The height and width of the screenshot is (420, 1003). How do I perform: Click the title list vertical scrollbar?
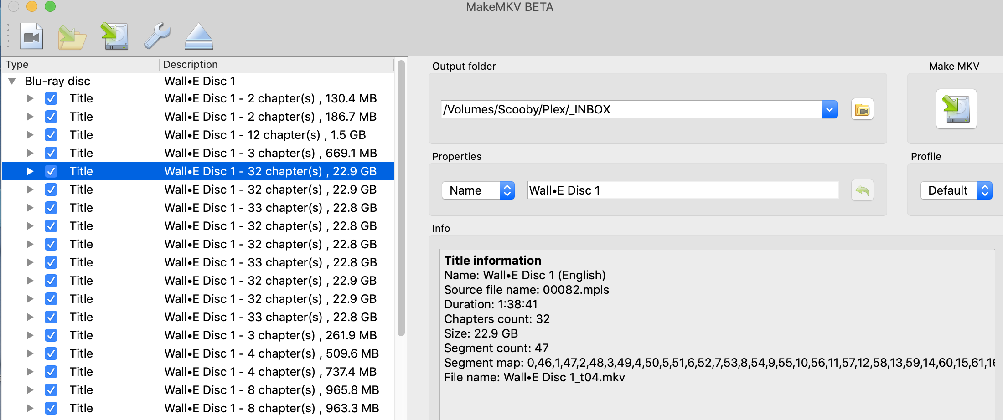point(401,198)
